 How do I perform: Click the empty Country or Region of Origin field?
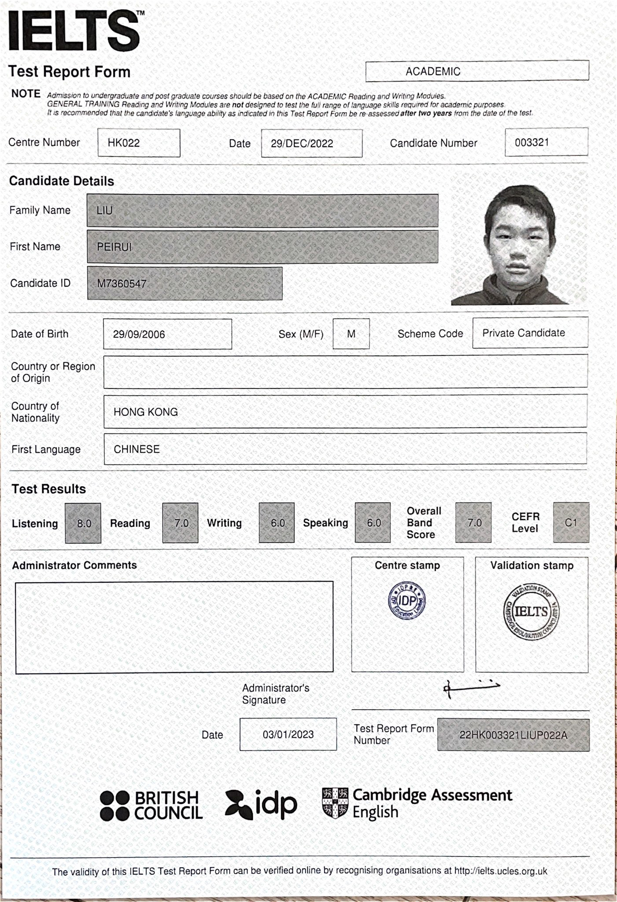tap(345, 372)
